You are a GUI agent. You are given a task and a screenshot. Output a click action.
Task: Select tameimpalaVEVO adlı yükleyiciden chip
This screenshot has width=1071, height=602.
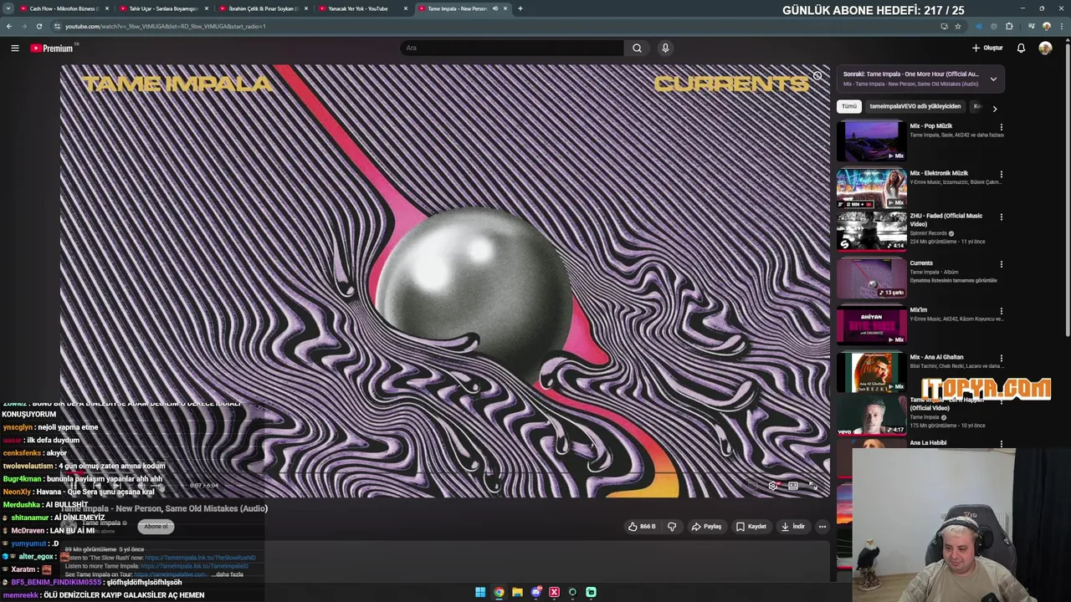pyautogui.click(x=915, y=106)
